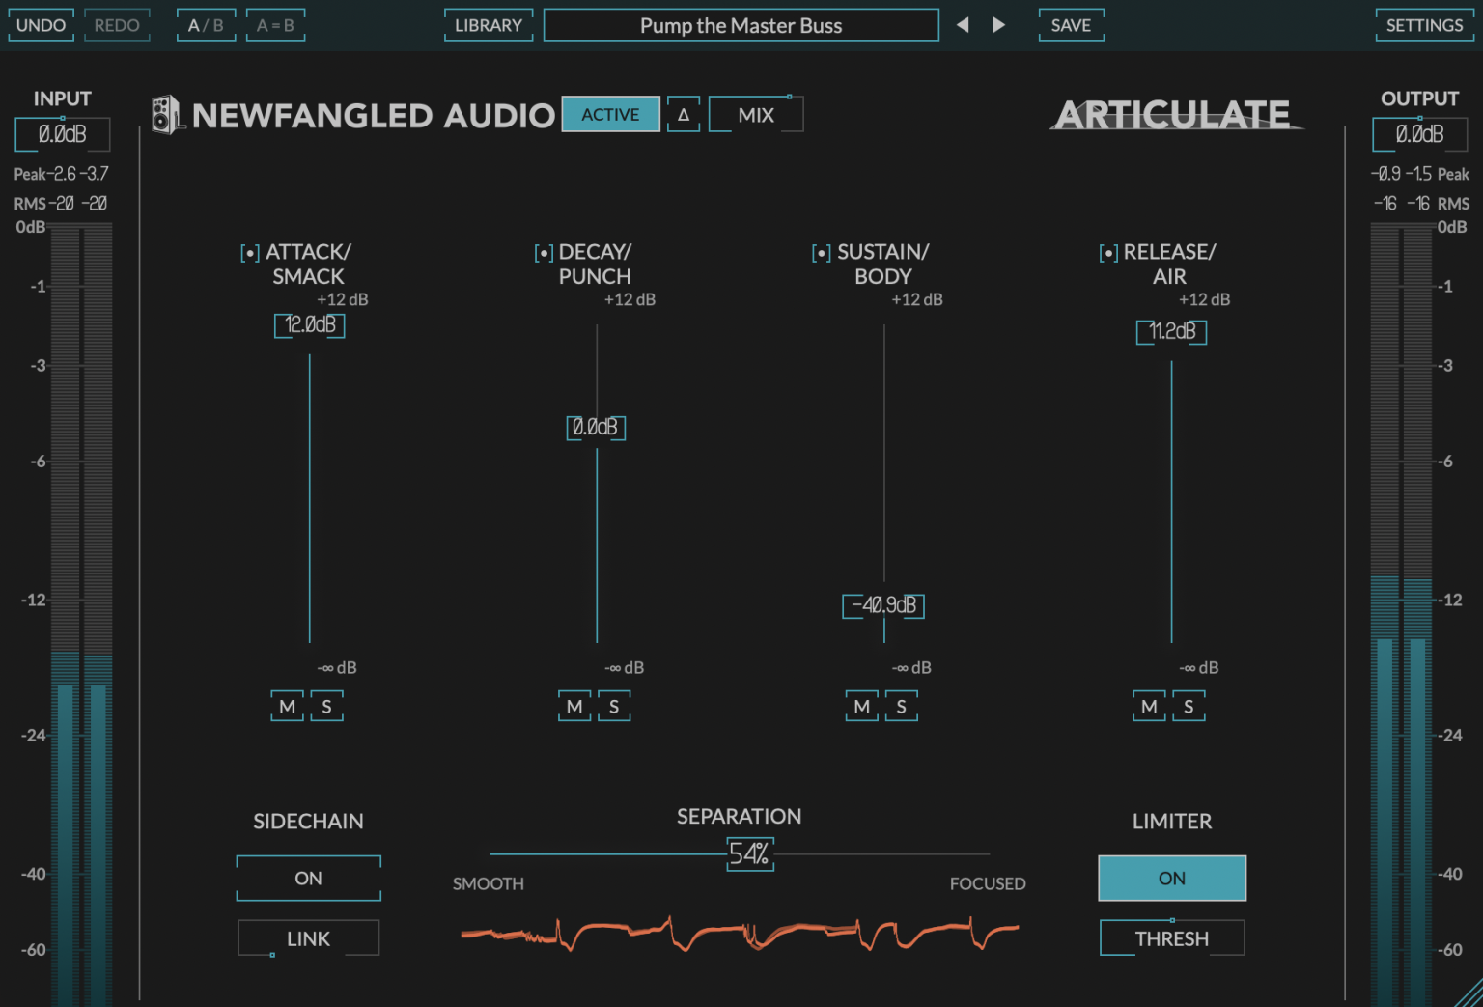The image size is (1483, 1007).
Task: Click the previous preset arrow
Action: (x=963, y=25)
